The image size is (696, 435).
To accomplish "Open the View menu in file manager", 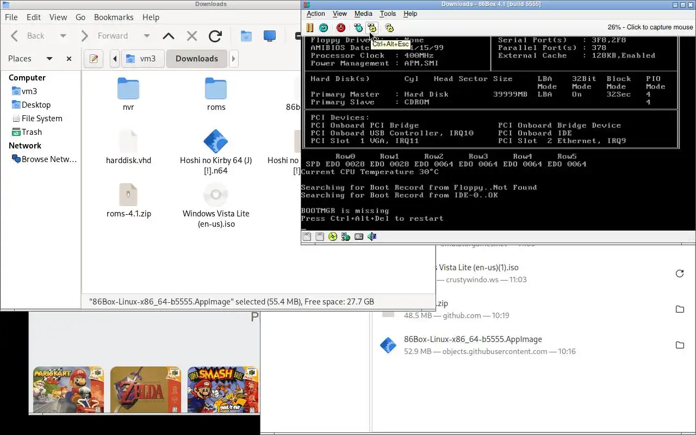I will click(58, 17).
